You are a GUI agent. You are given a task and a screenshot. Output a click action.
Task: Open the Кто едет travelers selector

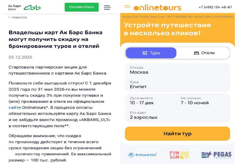click(177, 115)
